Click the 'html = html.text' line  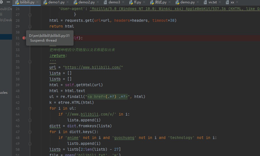click(67, 91)
